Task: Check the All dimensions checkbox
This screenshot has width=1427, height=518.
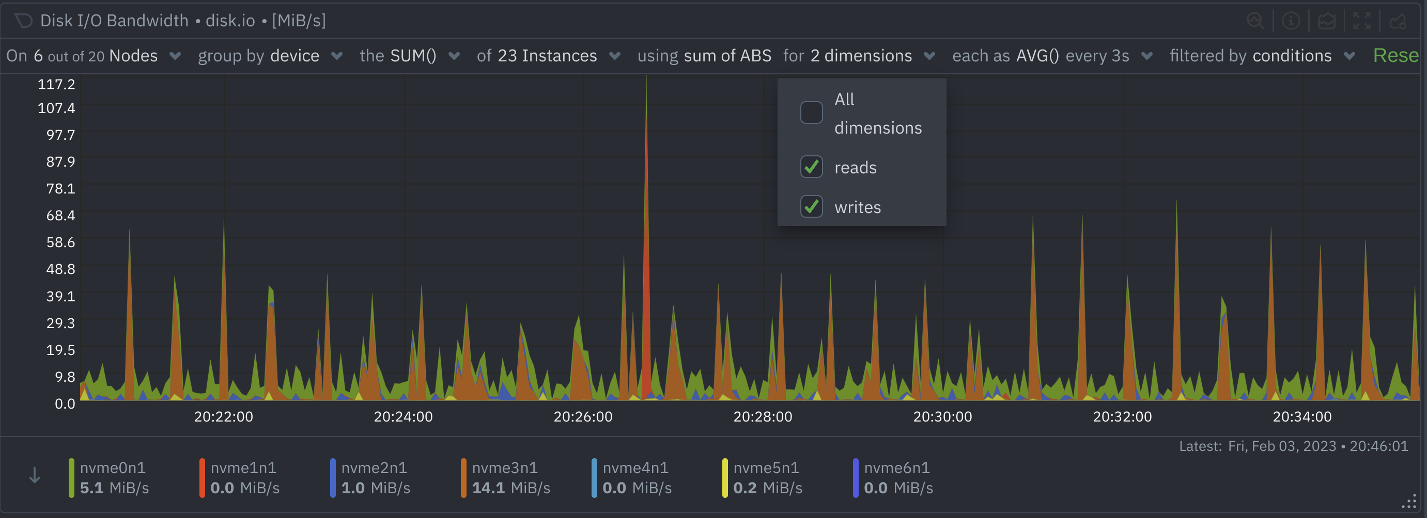Action: pyautogui.click(x=811, y=113)
